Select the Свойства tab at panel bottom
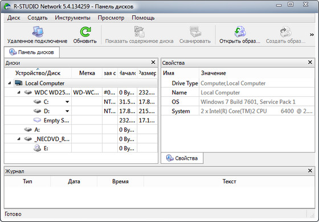The image size is (319, 222). point(182,158)
